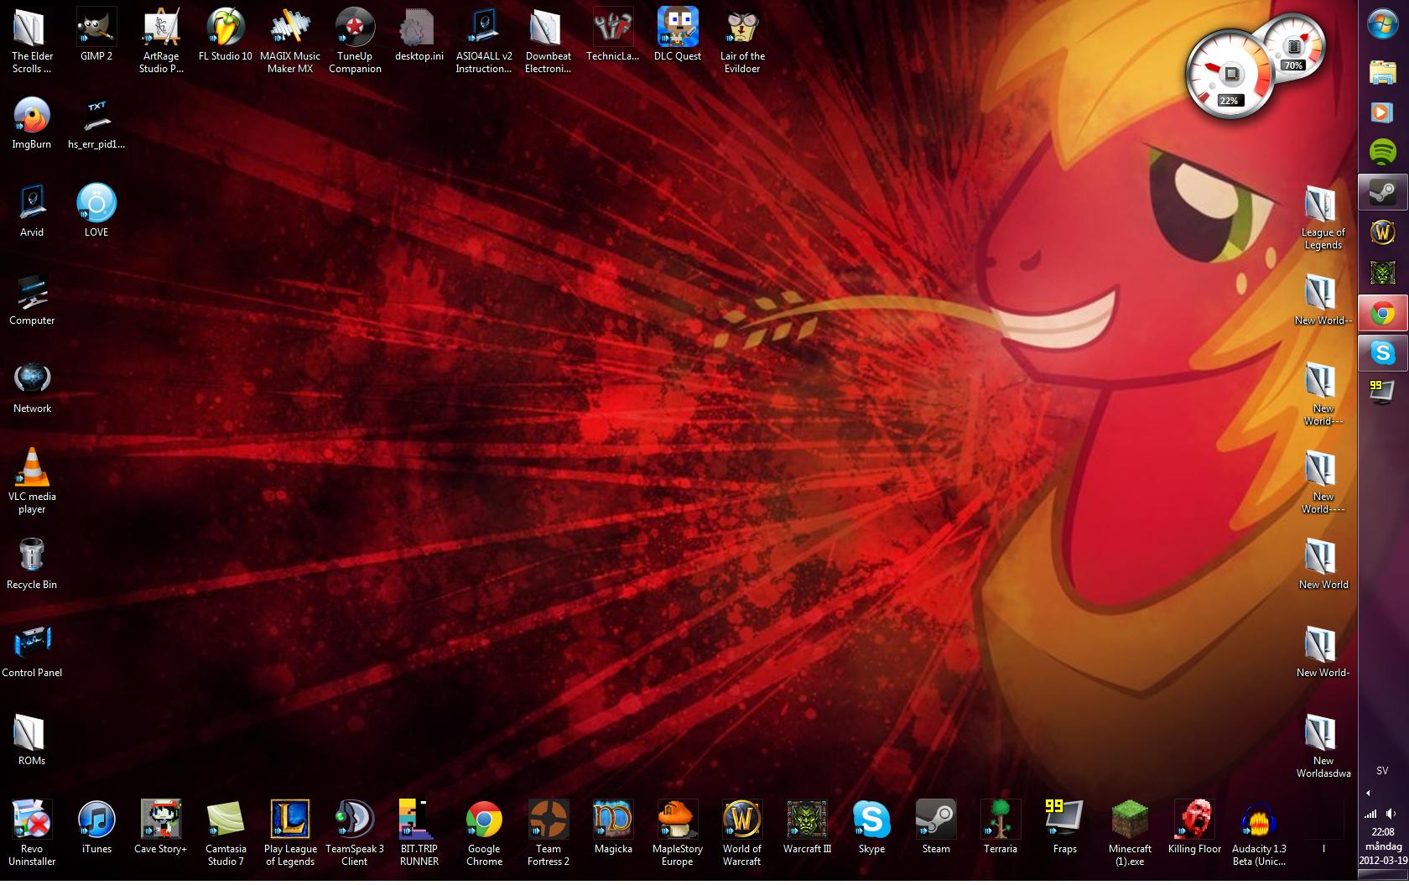
Task: Open iTunes desktop shortcut
Action: [96, 828]
